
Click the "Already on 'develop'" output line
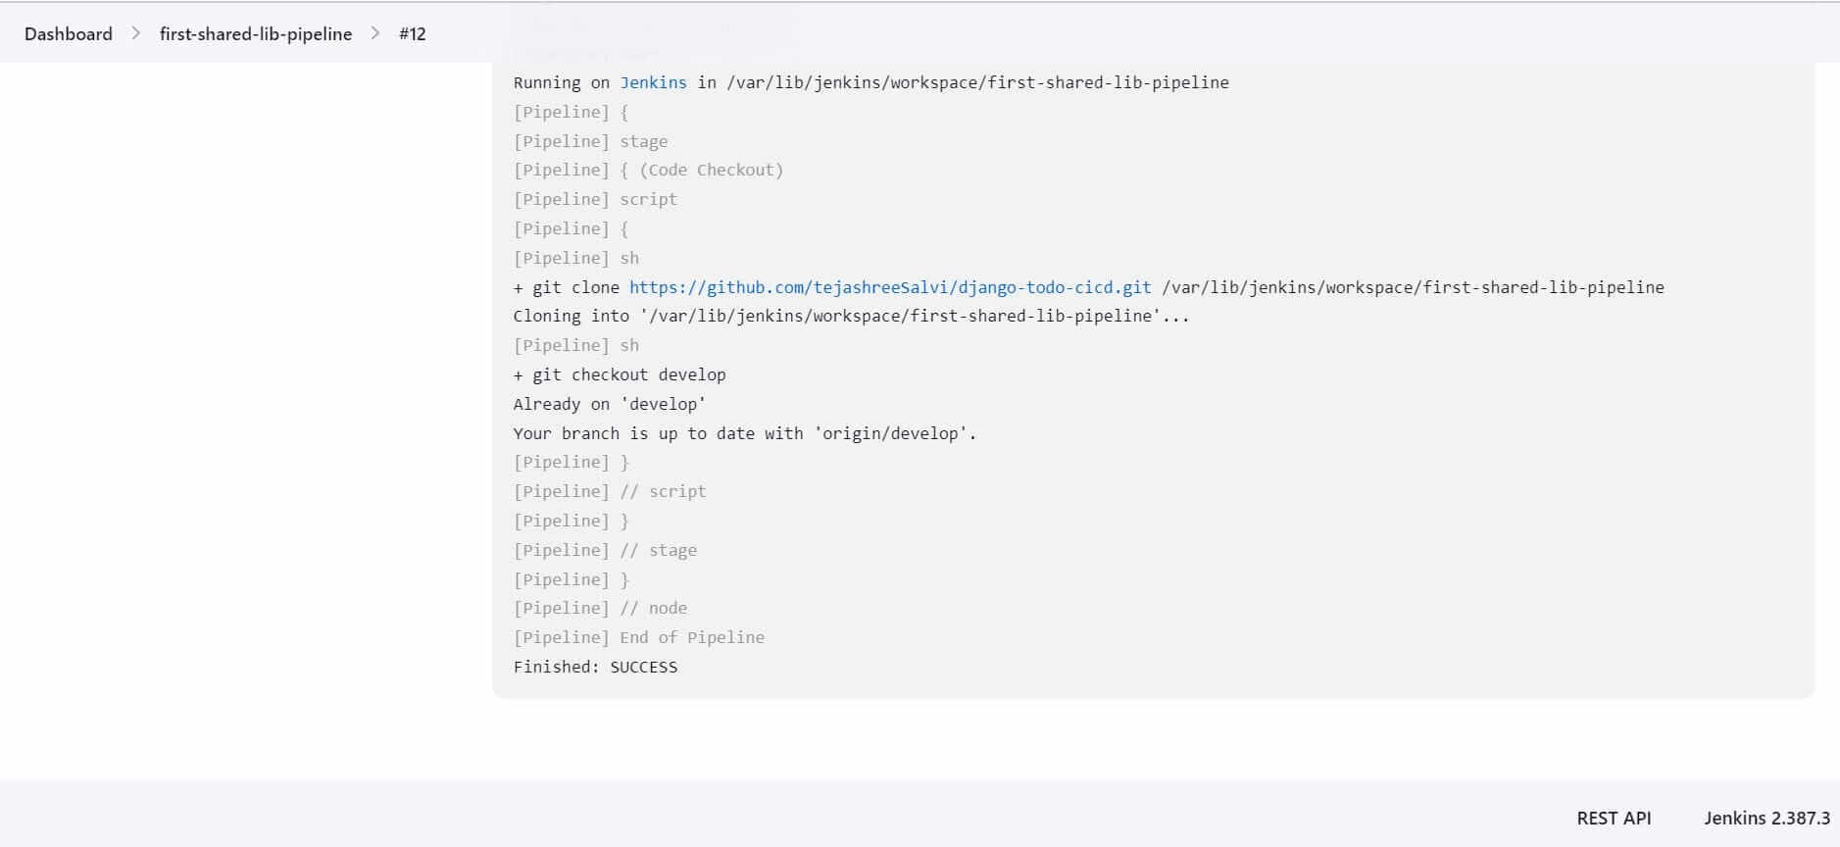point(609,404)
